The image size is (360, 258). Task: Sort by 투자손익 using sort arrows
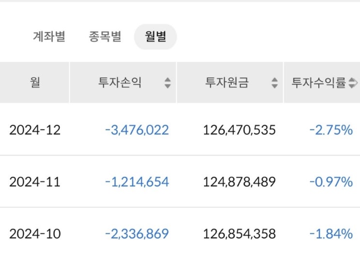[x=168, y=83]
